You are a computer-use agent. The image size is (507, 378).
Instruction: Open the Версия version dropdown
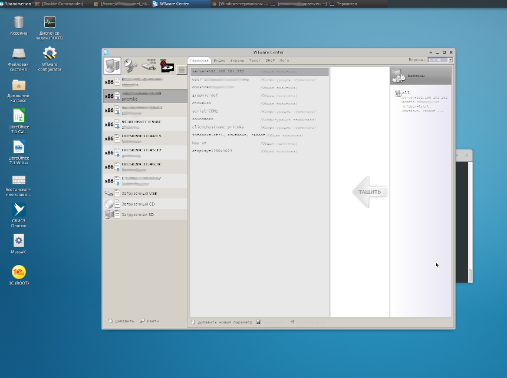coord(450,60)
